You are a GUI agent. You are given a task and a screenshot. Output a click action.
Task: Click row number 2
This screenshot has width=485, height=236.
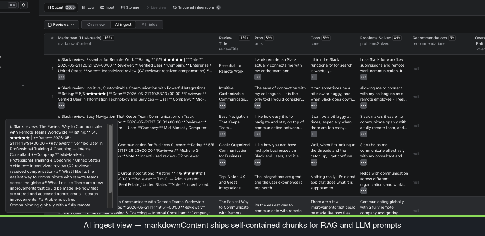(x=52, y=97)
